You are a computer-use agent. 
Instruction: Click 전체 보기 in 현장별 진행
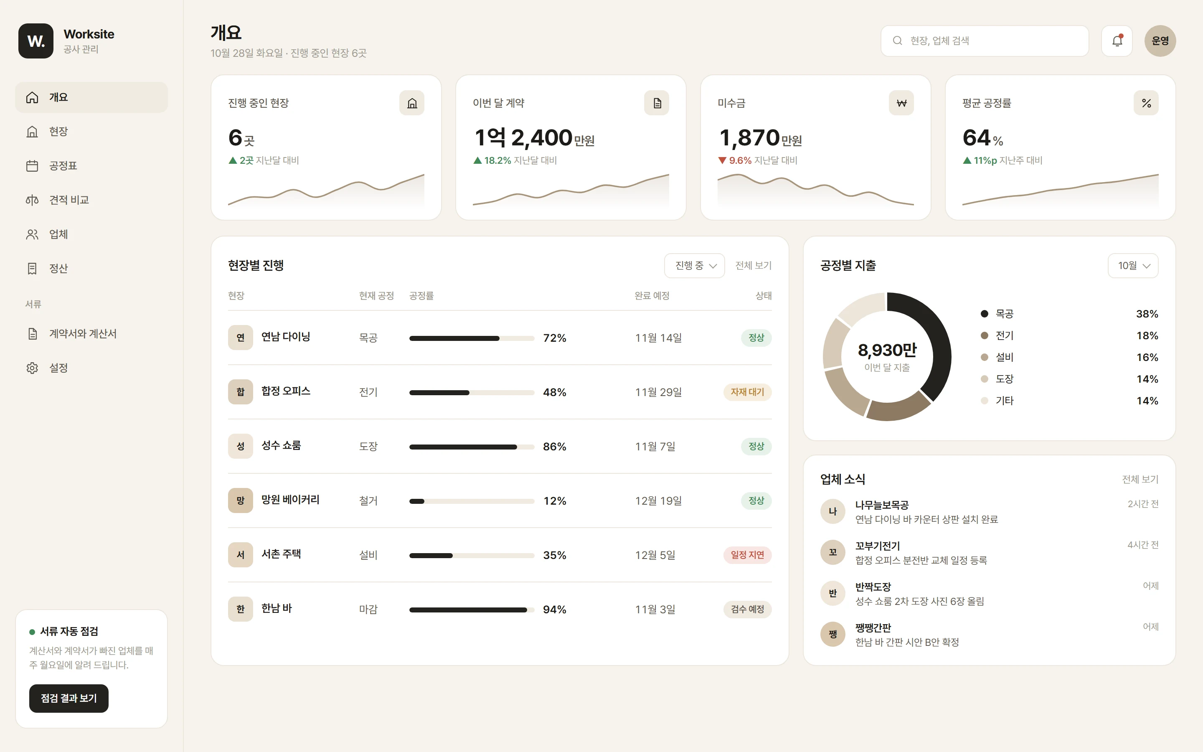[x=753, y=266]
